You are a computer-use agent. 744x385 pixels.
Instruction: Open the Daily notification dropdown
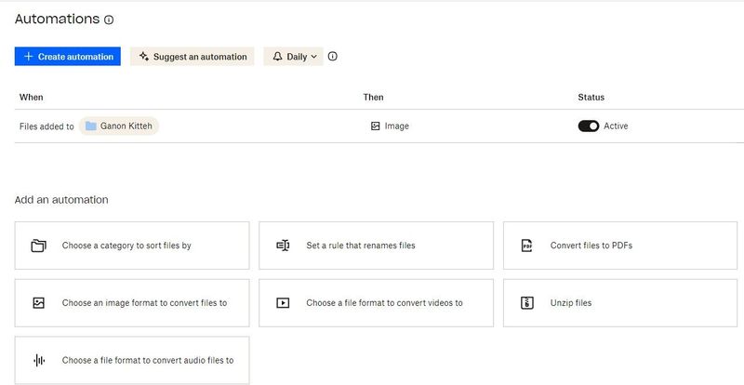(x=294, y=57)
